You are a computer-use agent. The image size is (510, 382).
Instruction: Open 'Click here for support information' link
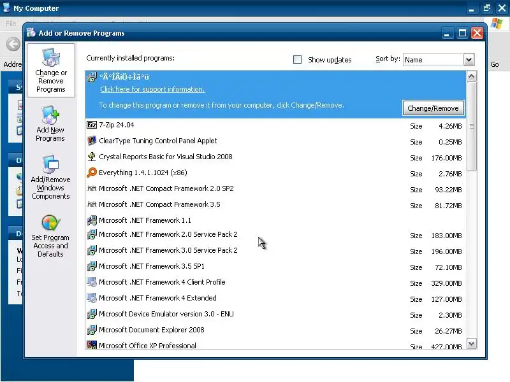coord(152,89)
